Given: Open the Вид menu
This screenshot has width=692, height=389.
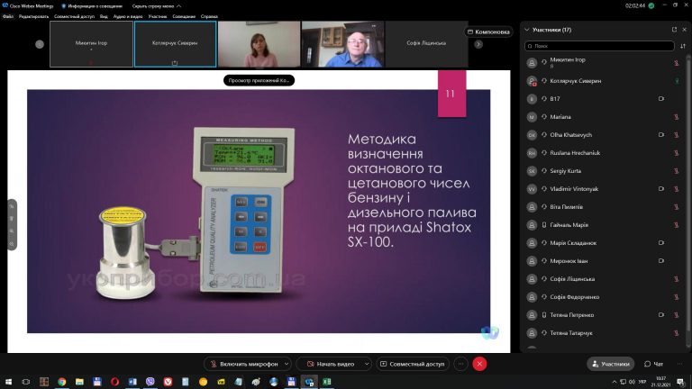Looking at the screenshot, I should pyautogui.click(x=104, y=16).
